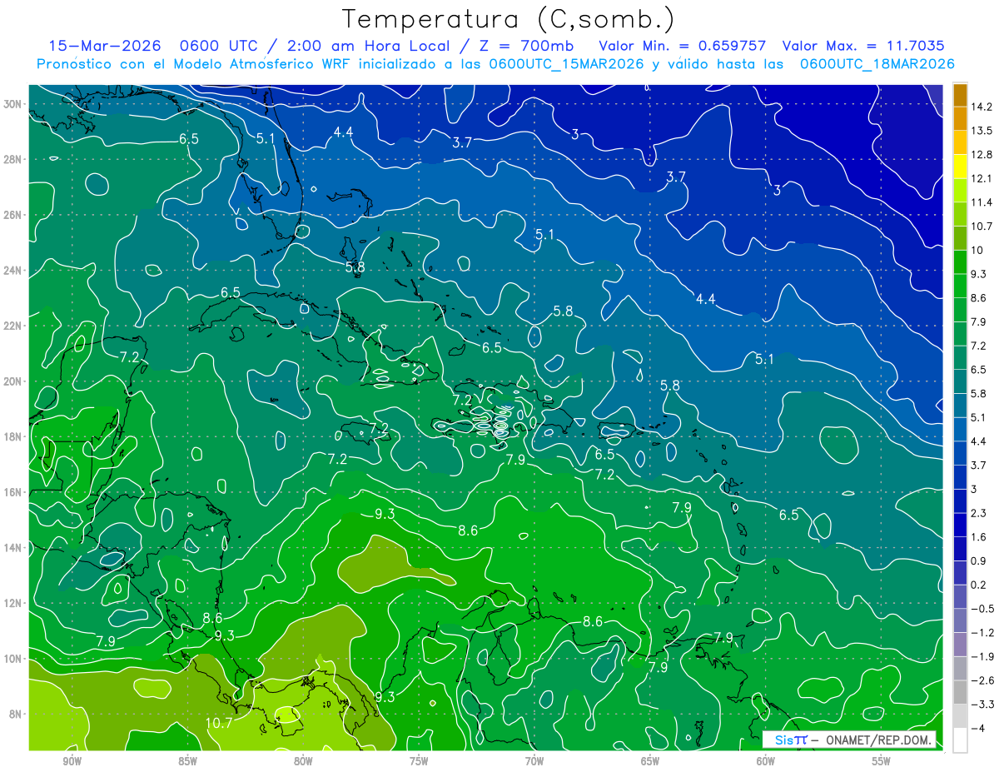Viewport: 999px width, 772px height.
Task: Click the 0.2 label on the color scale
Action: [x=979, y=585]
